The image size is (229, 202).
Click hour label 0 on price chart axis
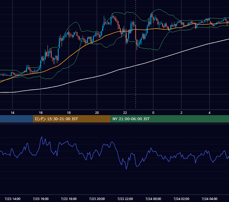(153, 113)
